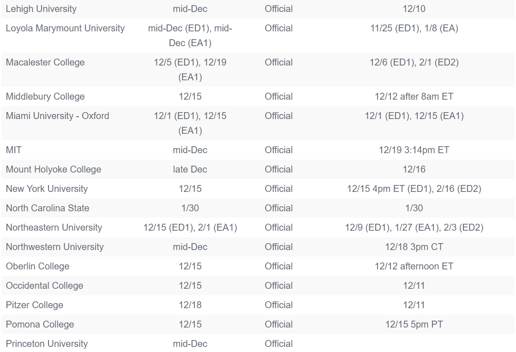Click MIT's 12/19 3:14pm ET release date
The height and width of the screenshot is (352, 516).
414,150
